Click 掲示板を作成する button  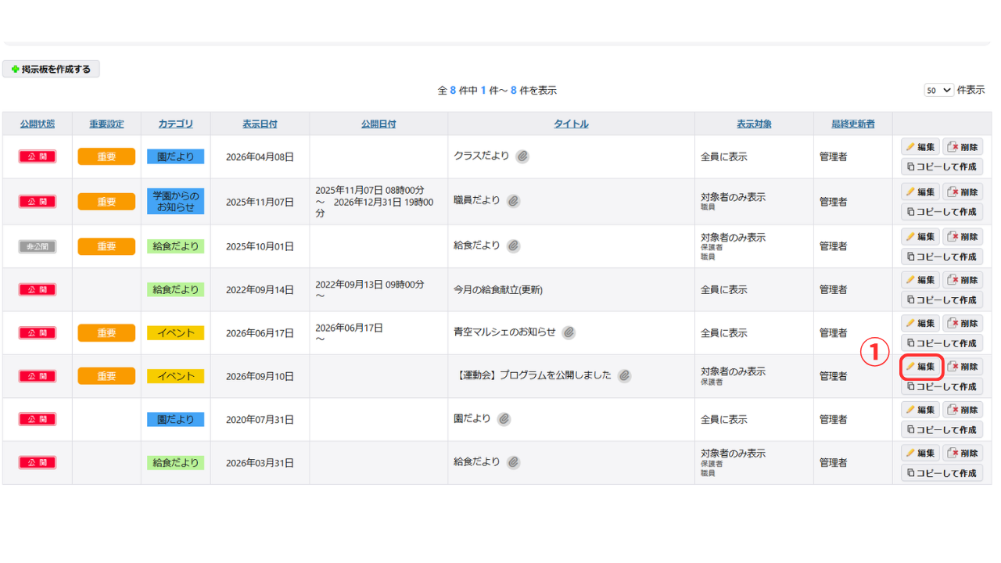[51, 69]
